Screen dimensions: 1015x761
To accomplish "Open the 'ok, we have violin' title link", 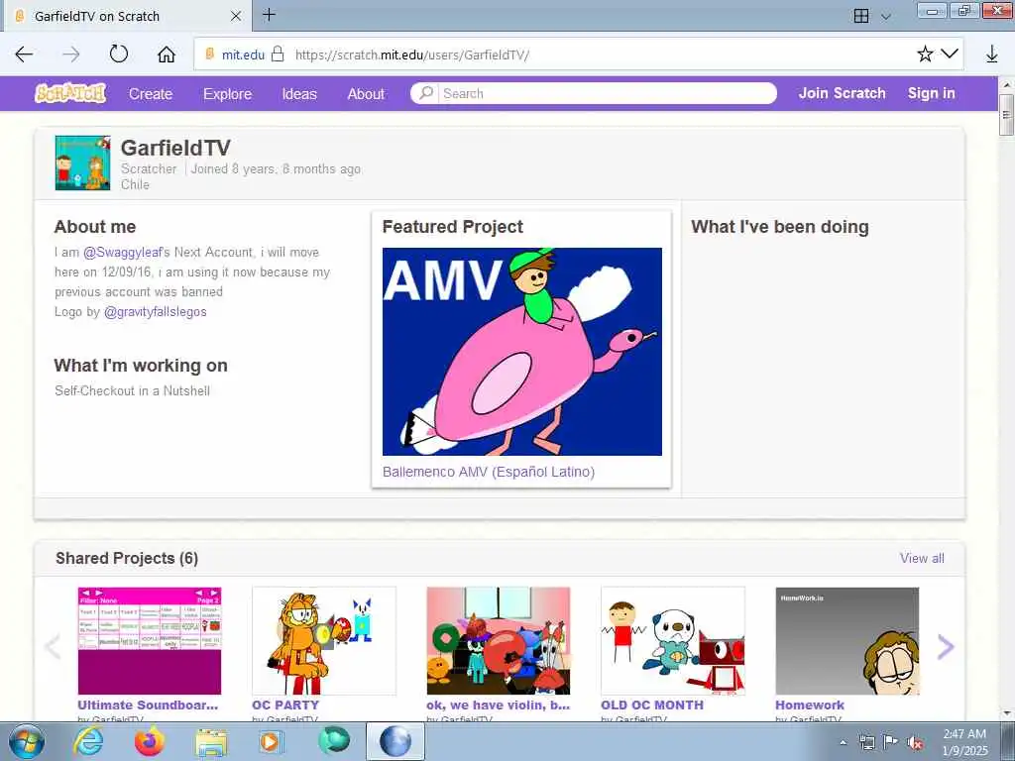I will pos(498,705).
